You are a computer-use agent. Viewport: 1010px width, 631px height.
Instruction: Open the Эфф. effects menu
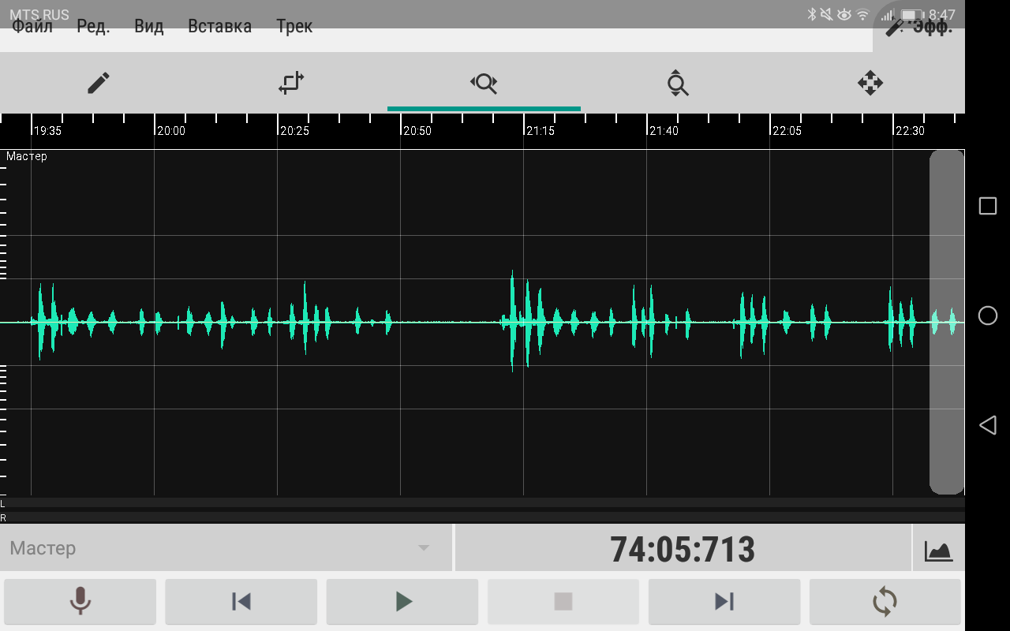click(919, 28)
